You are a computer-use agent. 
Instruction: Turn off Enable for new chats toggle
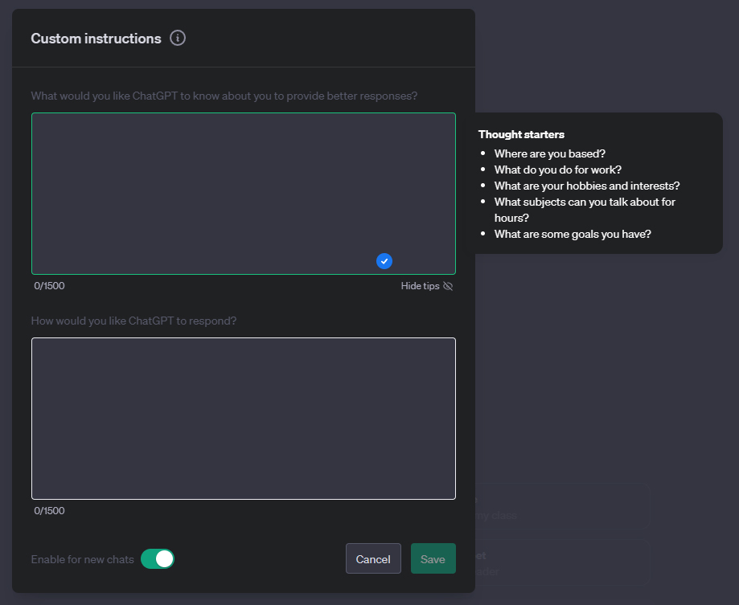coord(158,559)
